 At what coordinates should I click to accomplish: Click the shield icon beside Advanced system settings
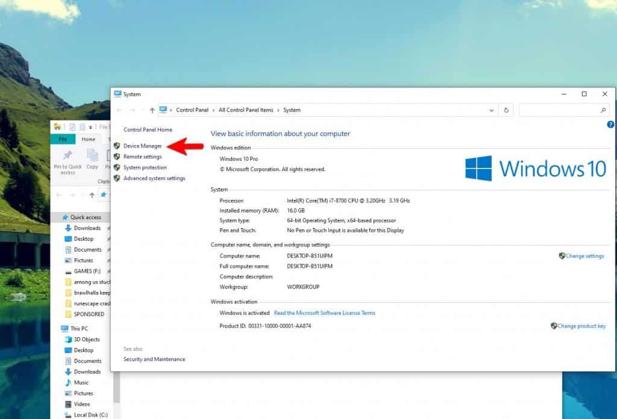(117, 178)
